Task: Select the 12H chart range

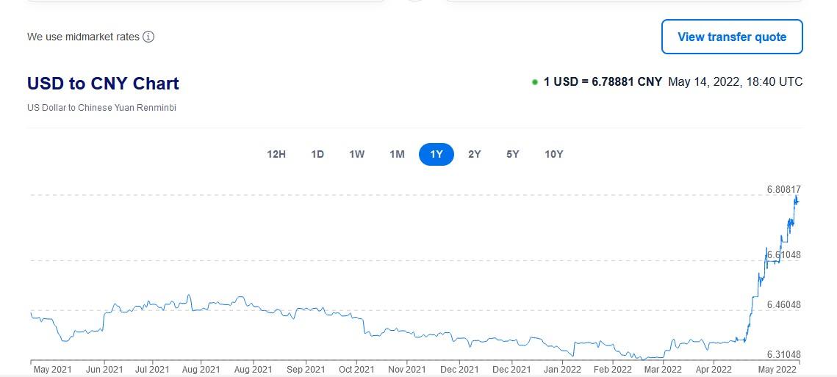Action: click(276, 155)
